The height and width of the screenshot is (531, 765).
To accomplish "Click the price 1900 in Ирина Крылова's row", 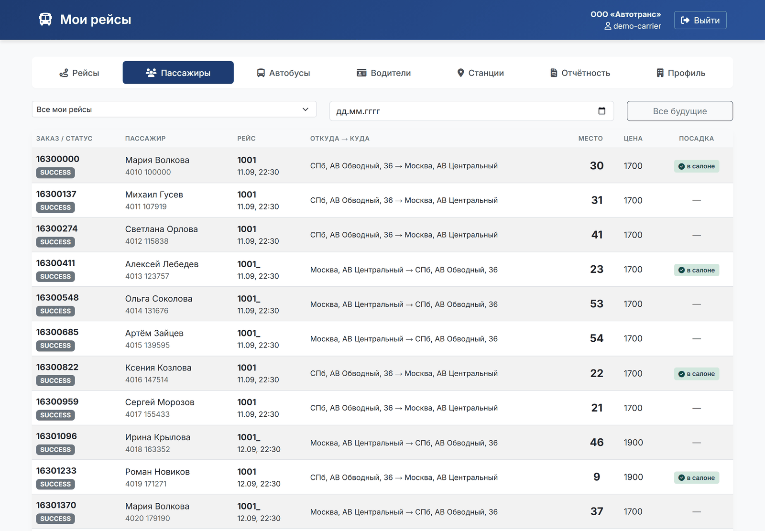I will (x=634, y=443).
